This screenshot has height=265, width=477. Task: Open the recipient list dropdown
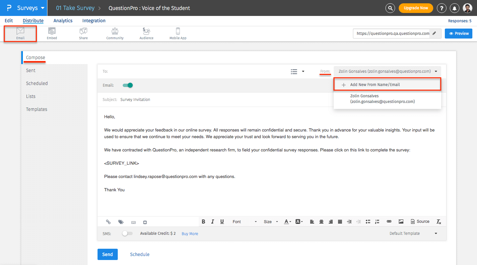click(x=298, y=71)
